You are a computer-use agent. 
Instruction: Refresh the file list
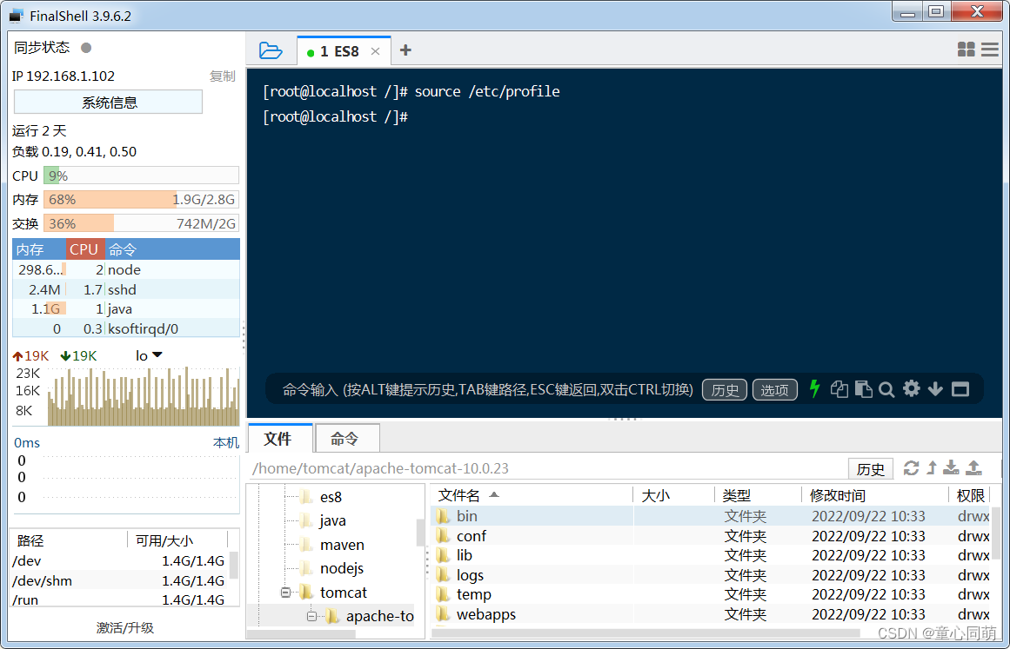[911, 468]
